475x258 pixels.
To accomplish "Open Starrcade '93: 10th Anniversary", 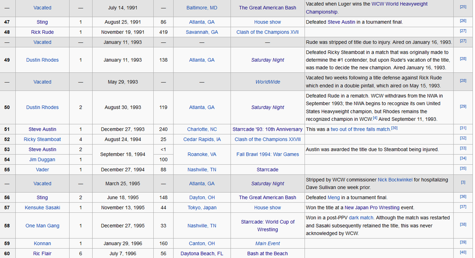I will coord(267,129).
